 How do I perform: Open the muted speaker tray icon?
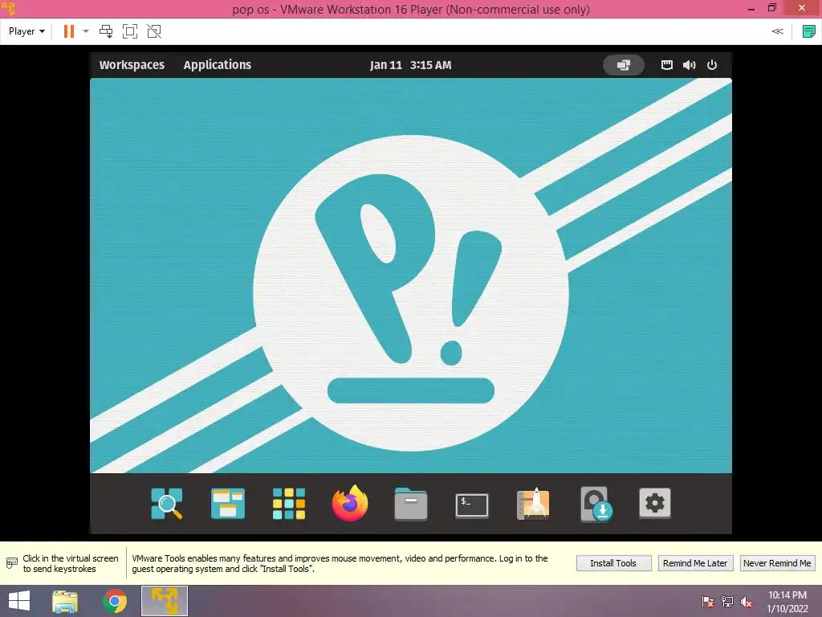747,602
